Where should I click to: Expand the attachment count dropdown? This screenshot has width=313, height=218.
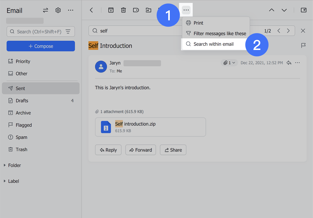(x=229, y=62)
